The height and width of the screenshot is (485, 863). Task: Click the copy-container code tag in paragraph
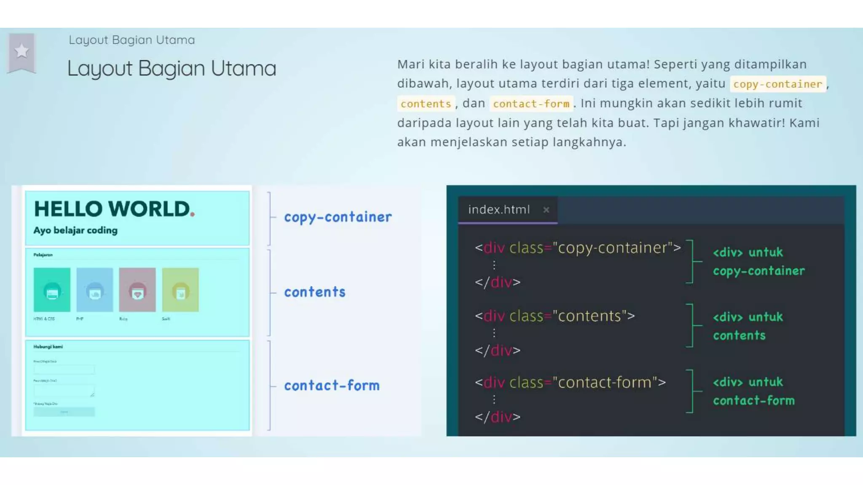coord(777,84)
